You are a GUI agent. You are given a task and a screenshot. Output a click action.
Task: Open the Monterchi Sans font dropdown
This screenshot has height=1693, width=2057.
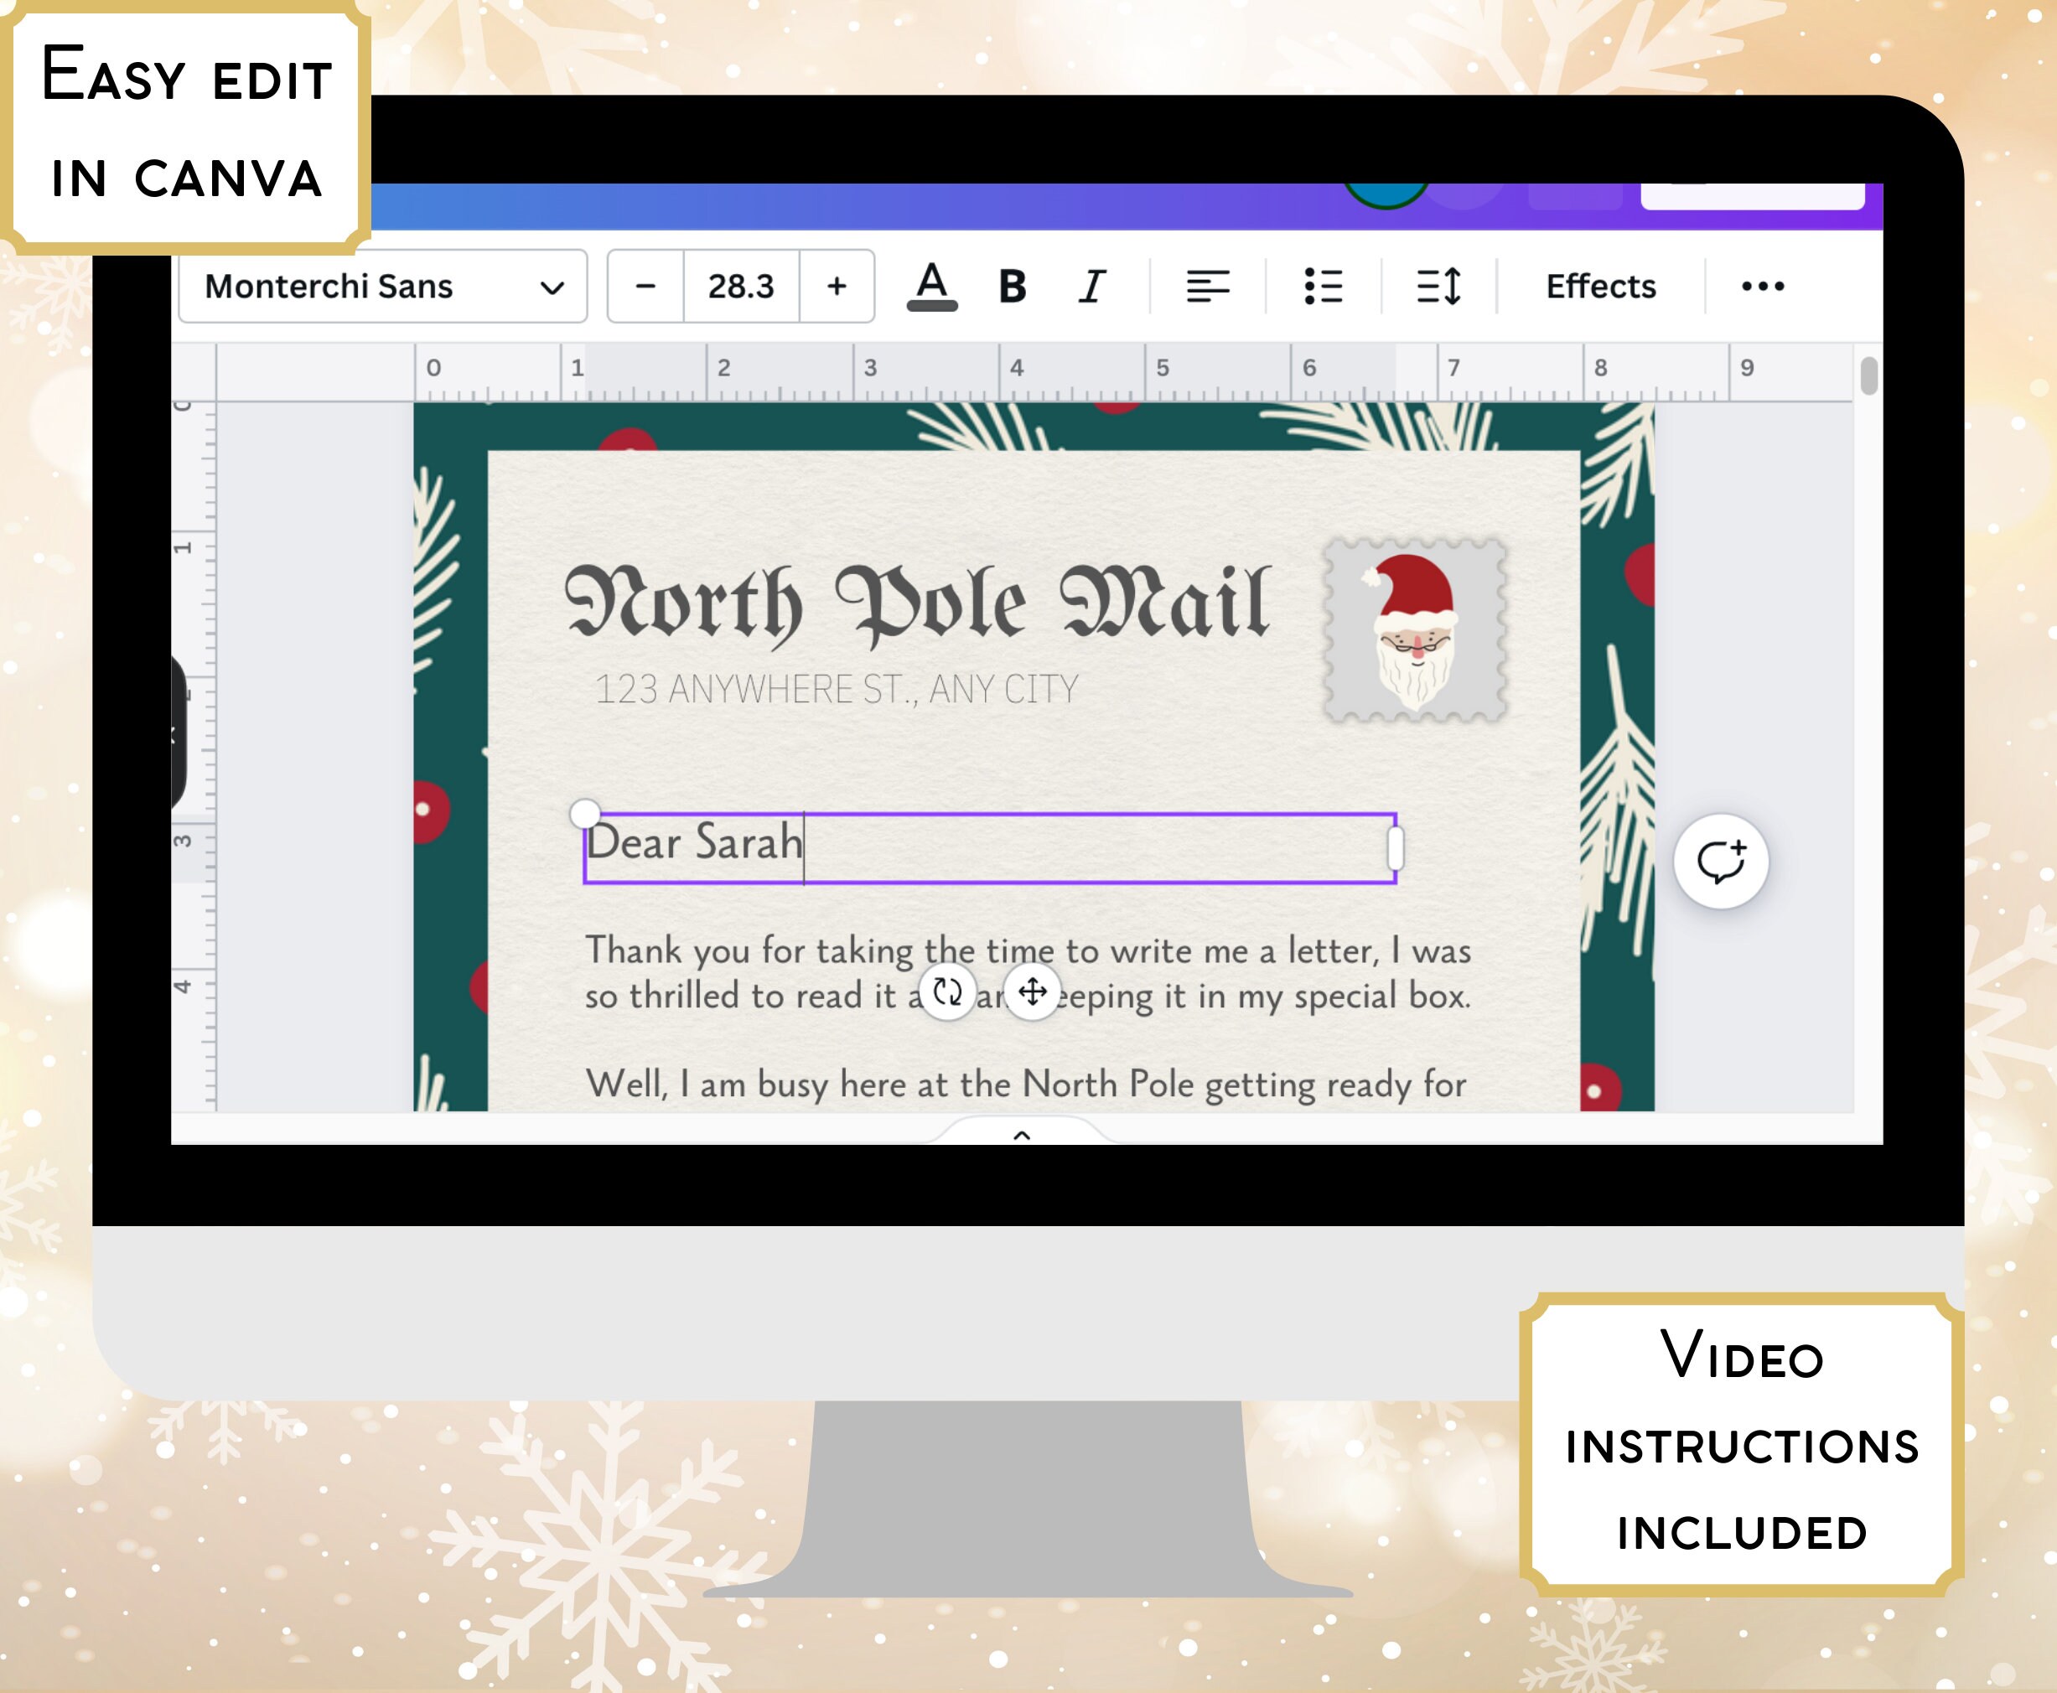(382, 286)
